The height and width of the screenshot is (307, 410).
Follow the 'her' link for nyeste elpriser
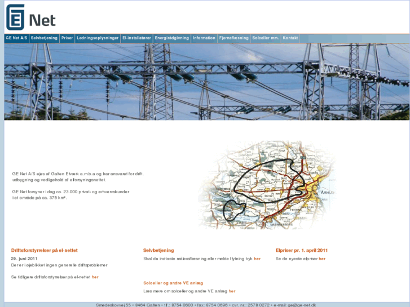coord(322,259)
